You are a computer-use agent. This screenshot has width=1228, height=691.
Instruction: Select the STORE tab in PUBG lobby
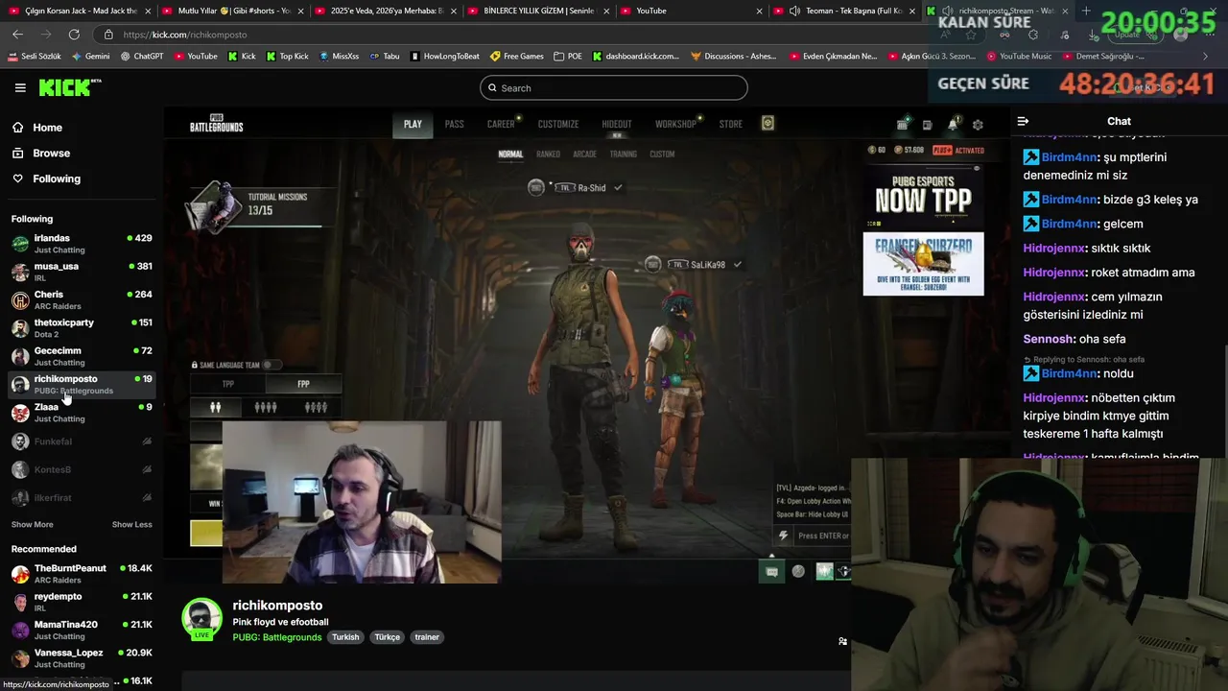click(731, 124)
